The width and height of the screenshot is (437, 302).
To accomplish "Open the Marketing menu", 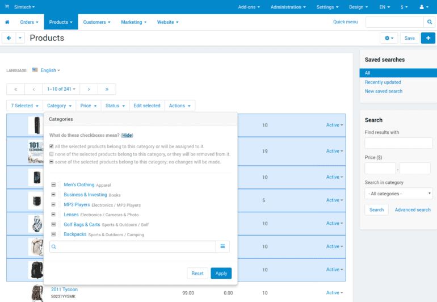I will (x=133, y=22).
